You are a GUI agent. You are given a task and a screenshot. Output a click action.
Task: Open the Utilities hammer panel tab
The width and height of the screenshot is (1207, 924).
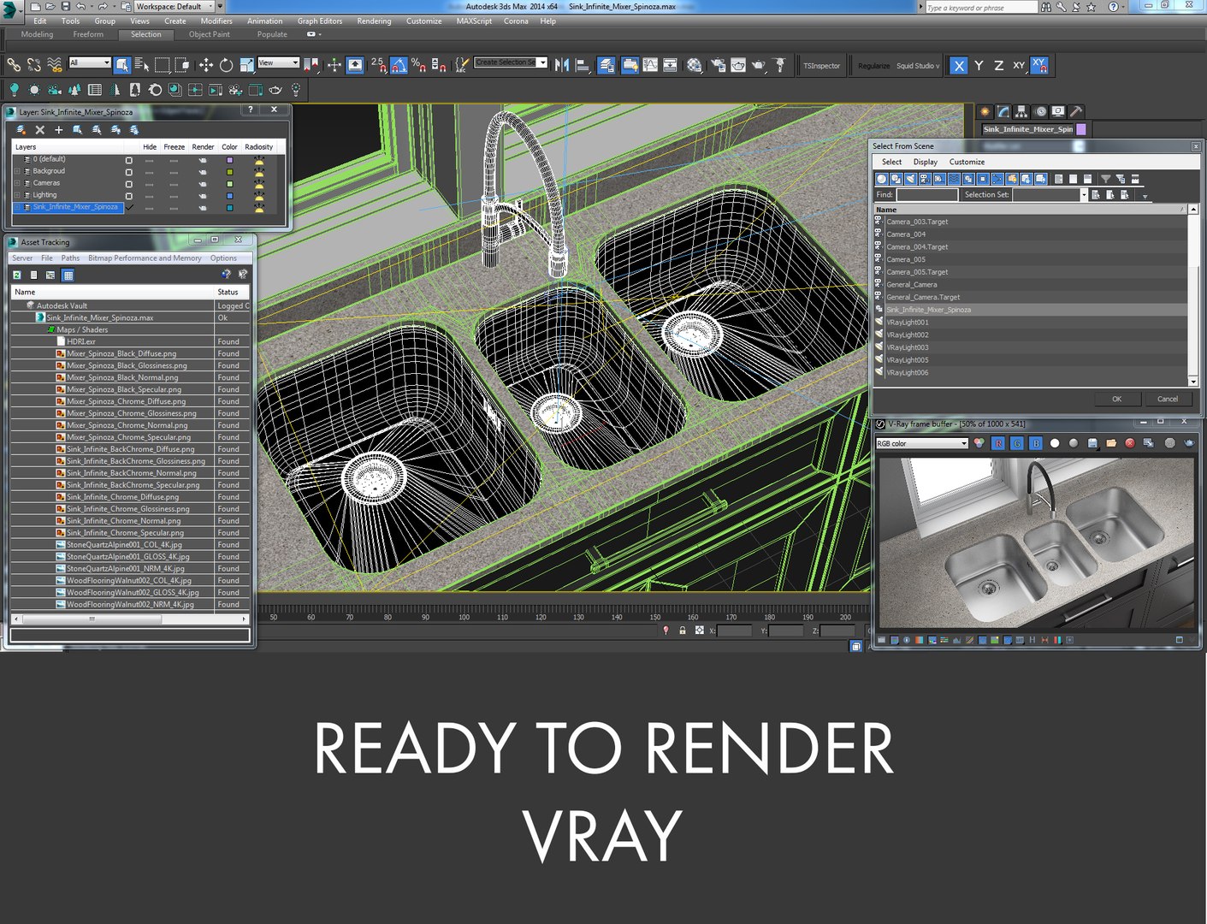pos(1076,111)
